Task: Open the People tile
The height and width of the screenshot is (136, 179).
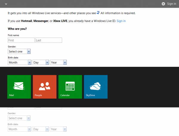Action: [45, 87]
